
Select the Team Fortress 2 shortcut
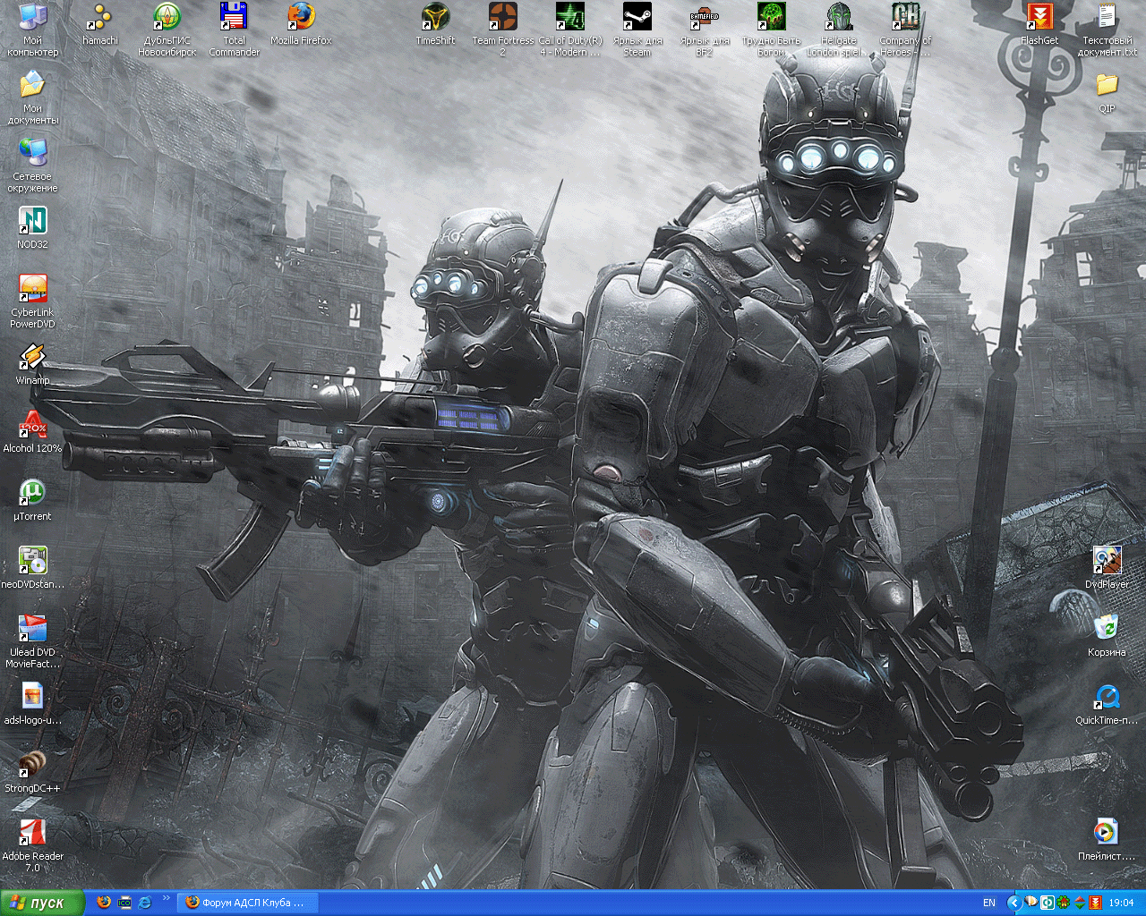(x=502, y=18)
